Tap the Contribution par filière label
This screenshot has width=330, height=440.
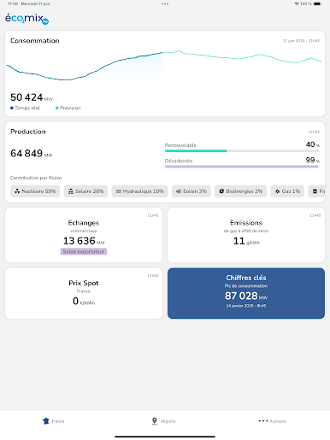pos(36,178)
